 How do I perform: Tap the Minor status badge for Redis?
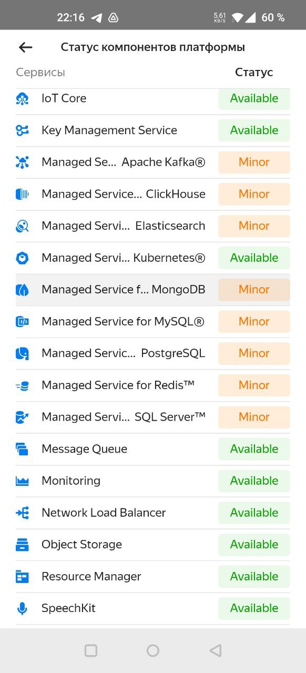coord(254,385)
